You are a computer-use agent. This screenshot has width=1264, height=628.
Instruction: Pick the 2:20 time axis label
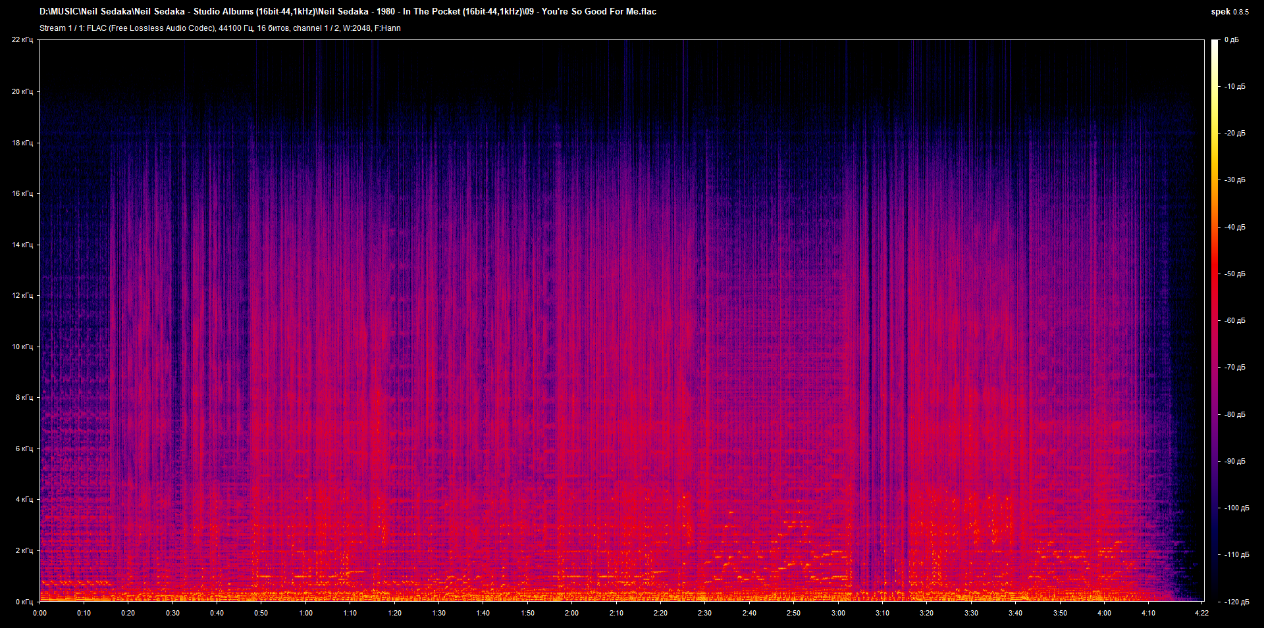tap(660, 613)
